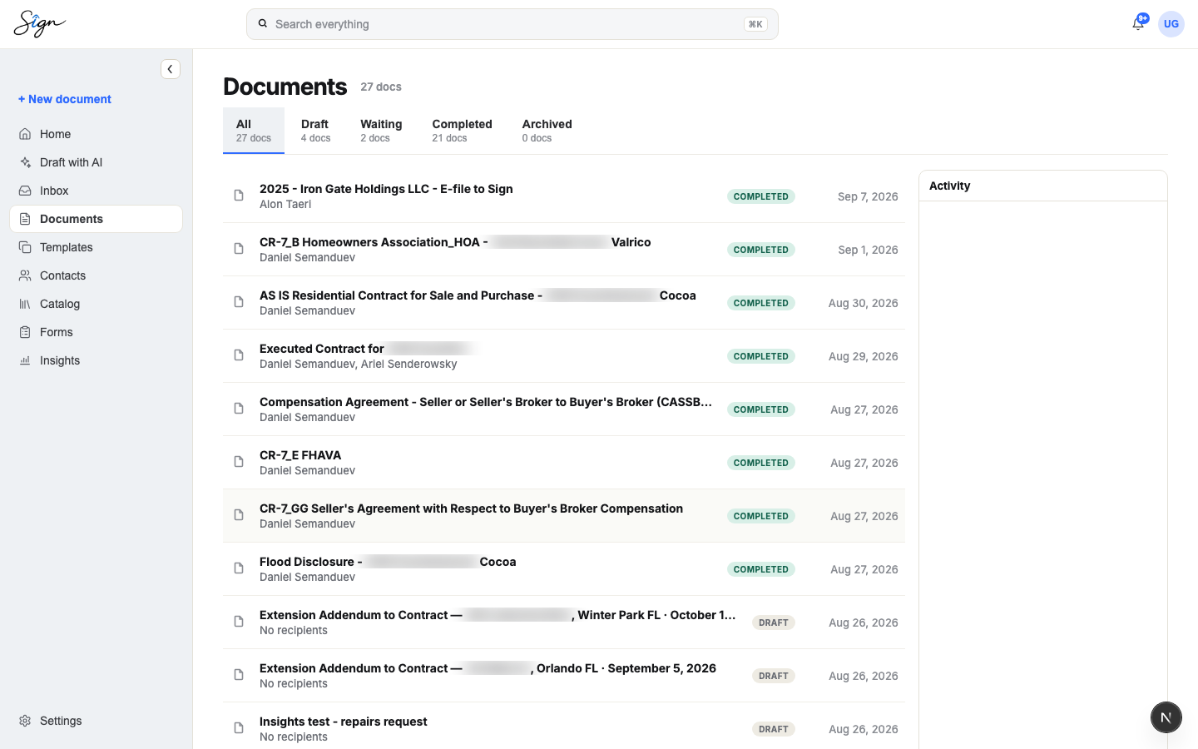
Task: Click the Documents sidebar icon
Action: coord(25,219)
